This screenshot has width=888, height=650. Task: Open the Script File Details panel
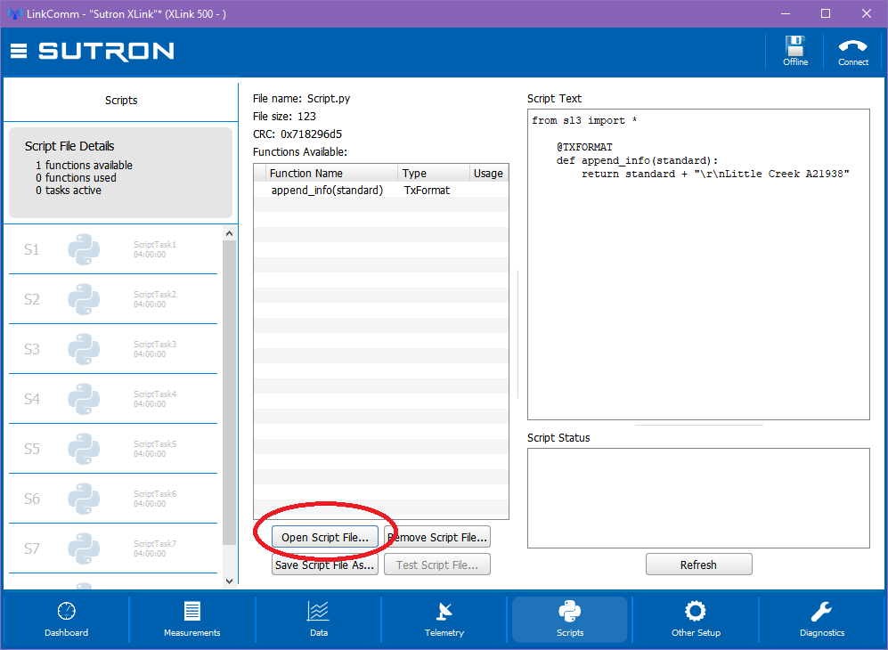[x=120, y=172]
